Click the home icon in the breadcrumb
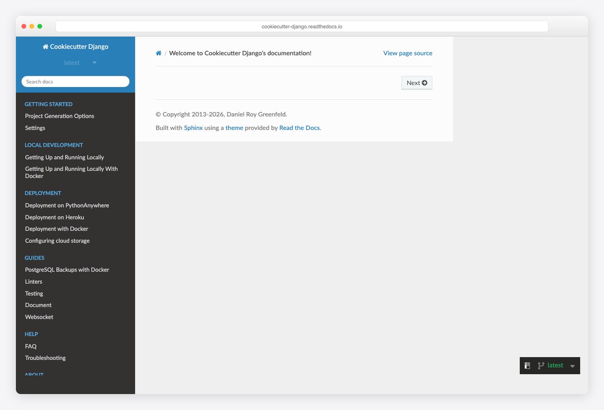 point(159,53)
